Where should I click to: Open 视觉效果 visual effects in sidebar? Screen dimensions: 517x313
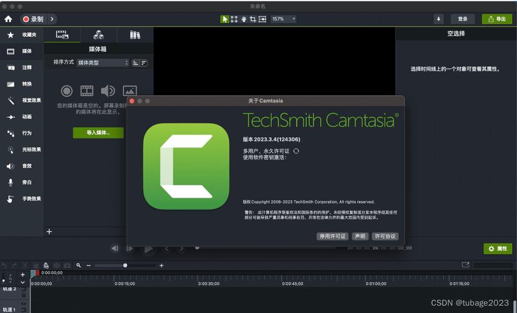[x=22, y=100]
